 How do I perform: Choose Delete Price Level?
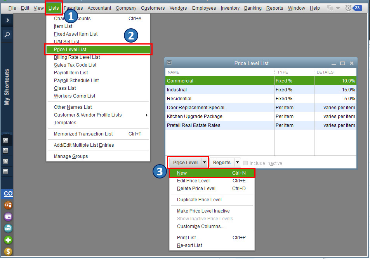(212, 189)
